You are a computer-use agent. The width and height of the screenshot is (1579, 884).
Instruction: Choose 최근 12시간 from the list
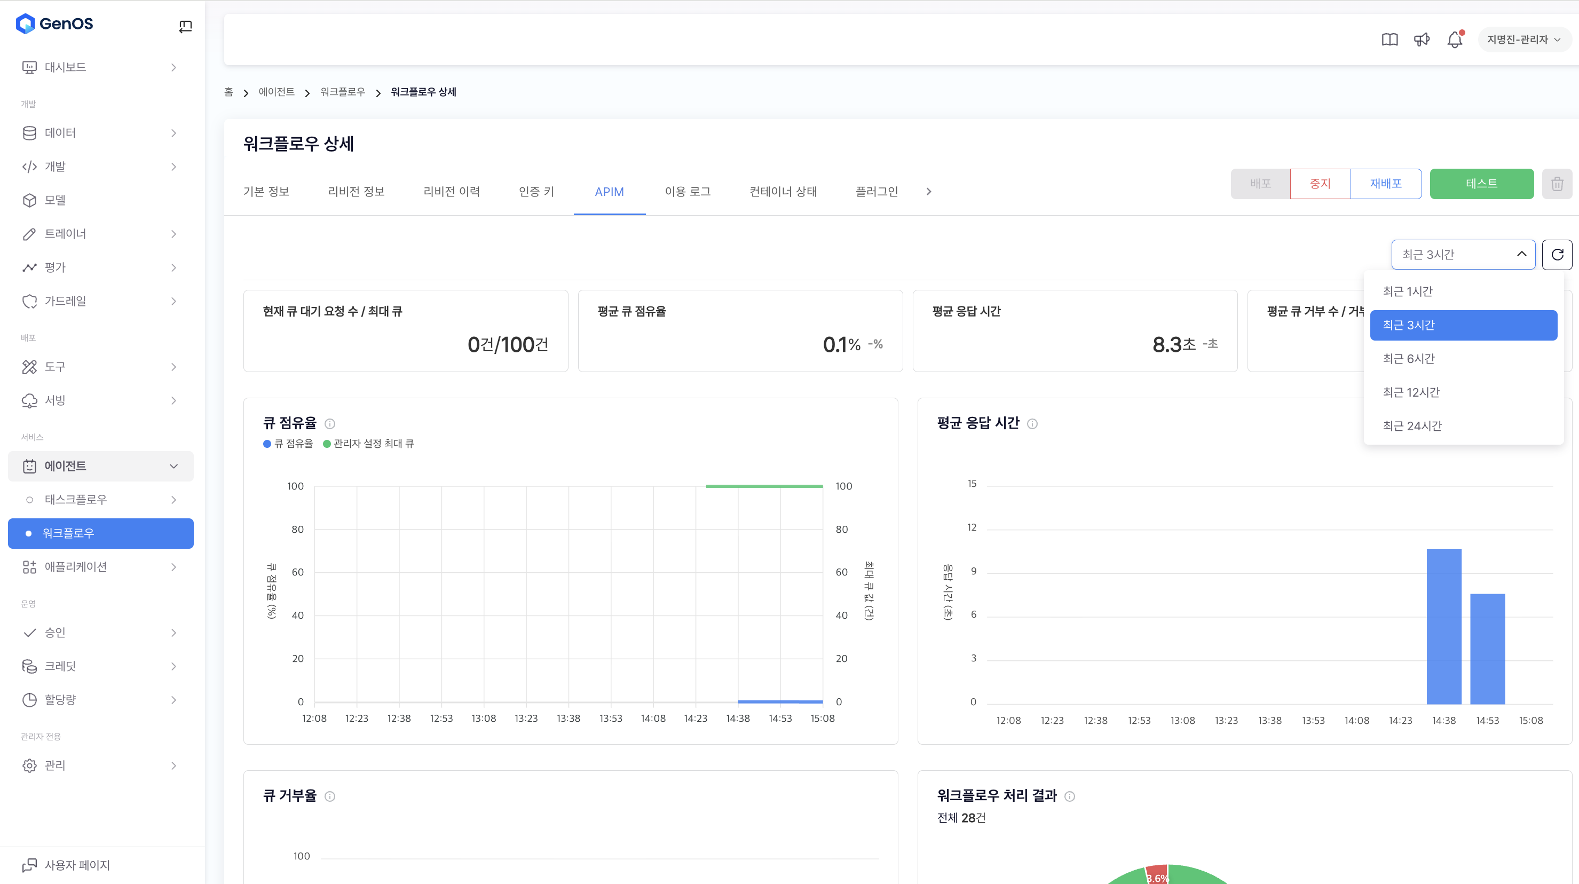pyautogui.click(x=1463, y=392)
